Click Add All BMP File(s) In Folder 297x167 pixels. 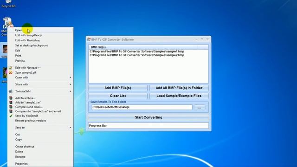coord(179,88)
